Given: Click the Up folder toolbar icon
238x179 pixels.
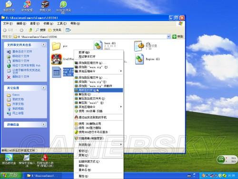Looking at the screenshot, I should coord(30,30).
